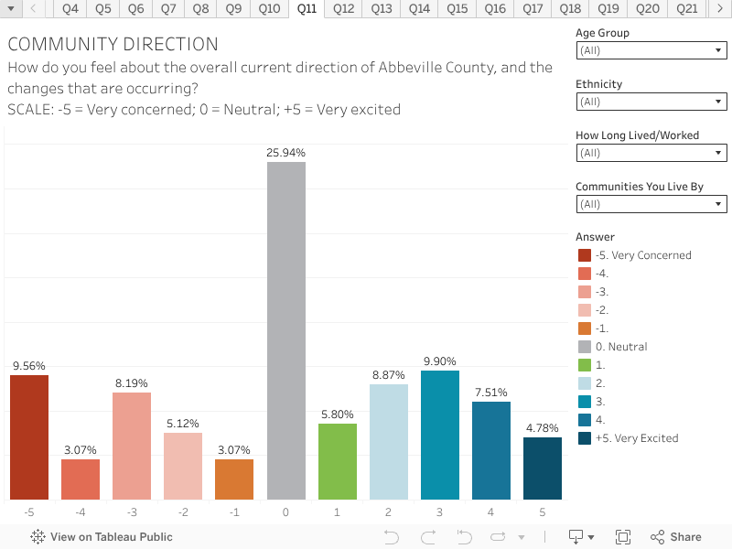Expand the Age Group filter dropdown
The image size is (732, 549).
click(x=651, y=51)
